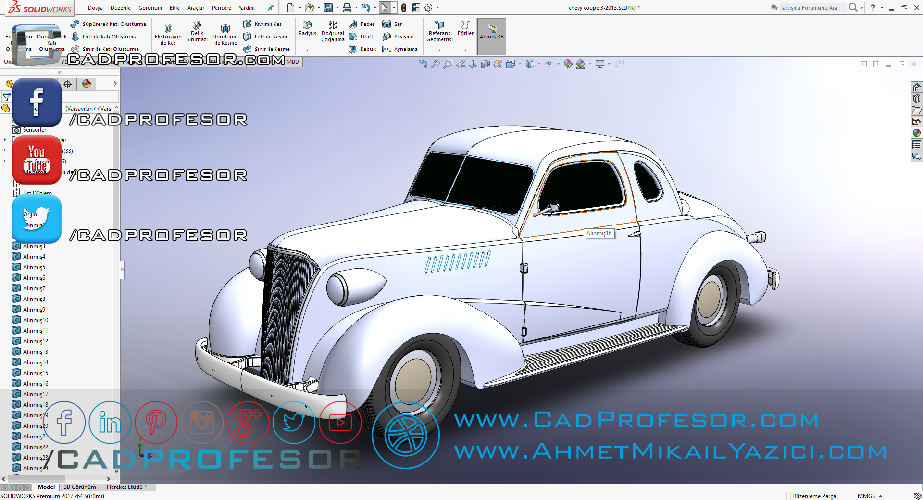923x500 pixels.
Task: Open the Düzenle menu
Action: [121, 8]
